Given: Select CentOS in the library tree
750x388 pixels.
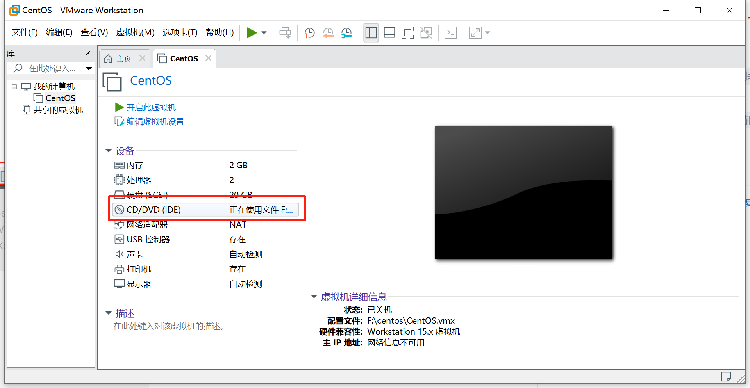Looking at the screenshot, I should pos(61,98).
